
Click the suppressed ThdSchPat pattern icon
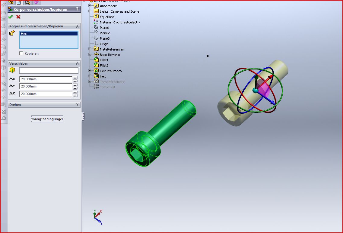(96, 87)
